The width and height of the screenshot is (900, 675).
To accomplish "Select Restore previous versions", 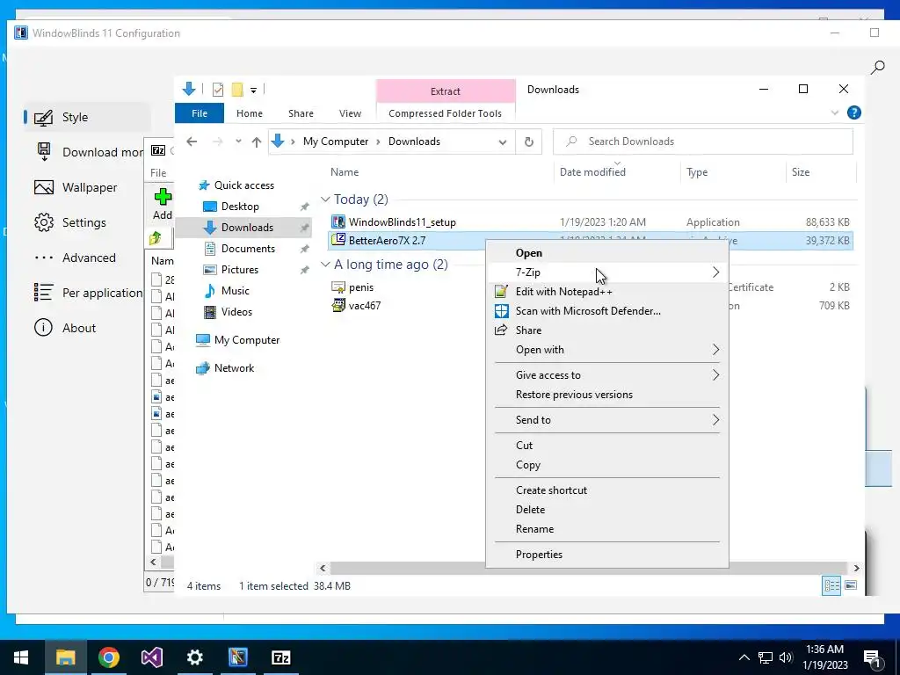I will pyautogui.click(x=607, y=395).
